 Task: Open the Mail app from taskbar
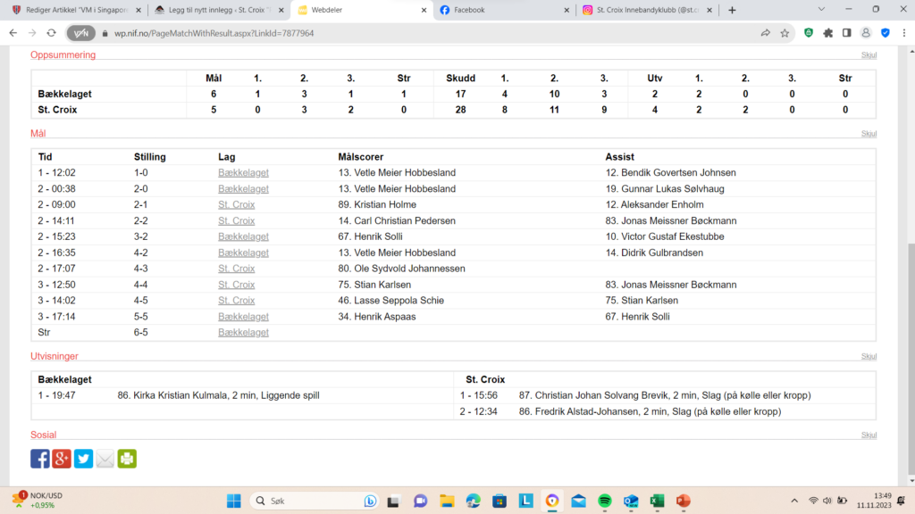578,501
